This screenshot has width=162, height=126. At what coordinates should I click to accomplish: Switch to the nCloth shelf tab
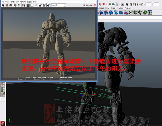[121, 8]
